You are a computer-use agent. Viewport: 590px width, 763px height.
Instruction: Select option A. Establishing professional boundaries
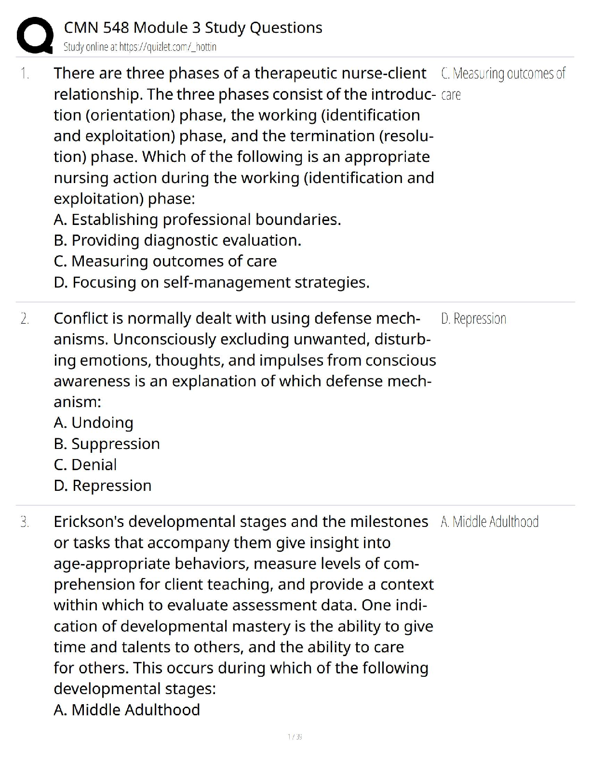197,220
